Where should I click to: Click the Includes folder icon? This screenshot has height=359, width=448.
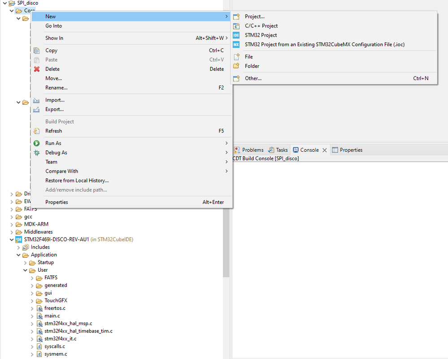point(26,247)
